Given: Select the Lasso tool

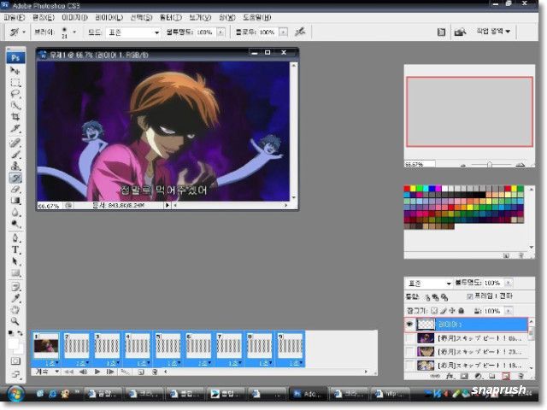Looking at the screenshot, I should [x=15, y=94].
